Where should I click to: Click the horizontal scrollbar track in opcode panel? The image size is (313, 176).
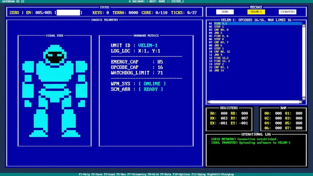[255, 102]
